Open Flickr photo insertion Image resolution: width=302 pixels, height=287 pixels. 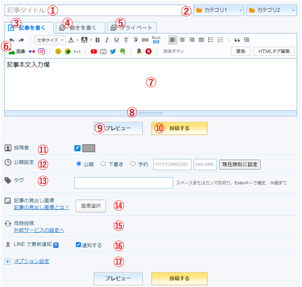point(32,52)
